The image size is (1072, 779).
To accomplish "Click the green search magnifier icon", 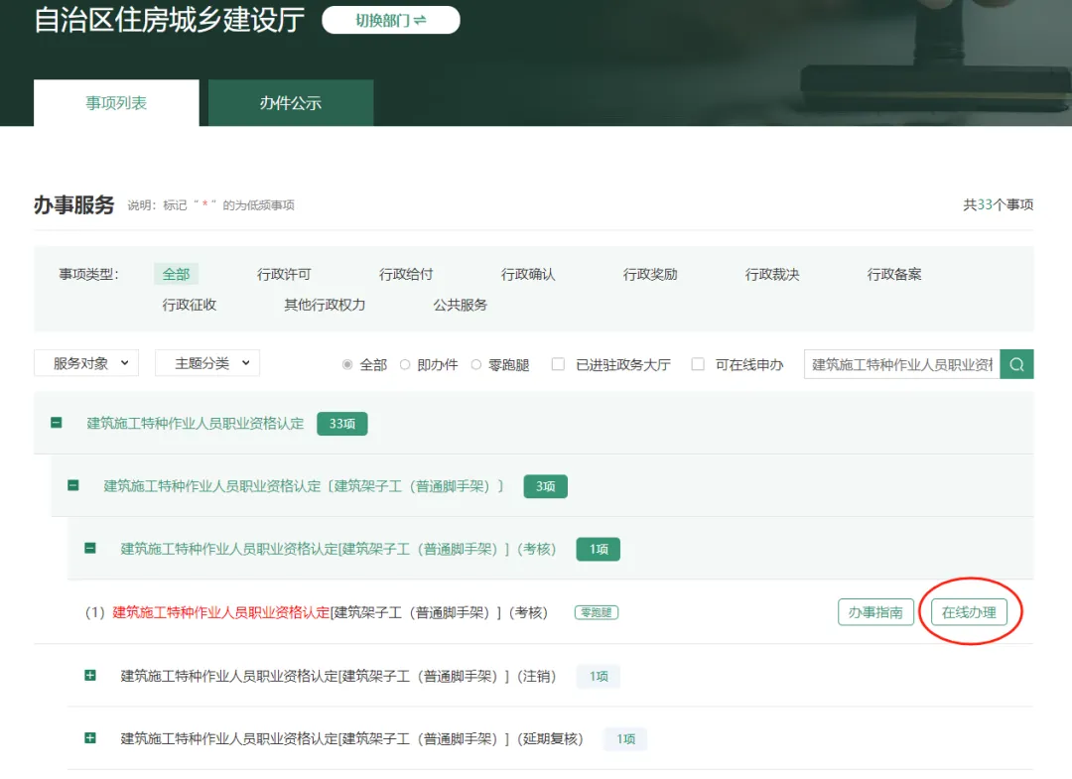I will pyautogui.click(x=1016, y=364).
